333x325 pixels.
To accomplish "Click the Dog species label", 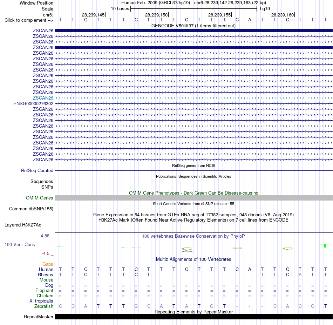I will pos(49,285).
